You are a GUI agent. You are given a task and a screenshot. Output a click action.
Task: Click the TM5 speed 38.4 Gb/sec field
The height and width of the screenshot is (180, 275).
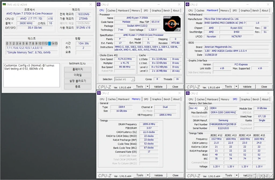click(x=35, y=28)
